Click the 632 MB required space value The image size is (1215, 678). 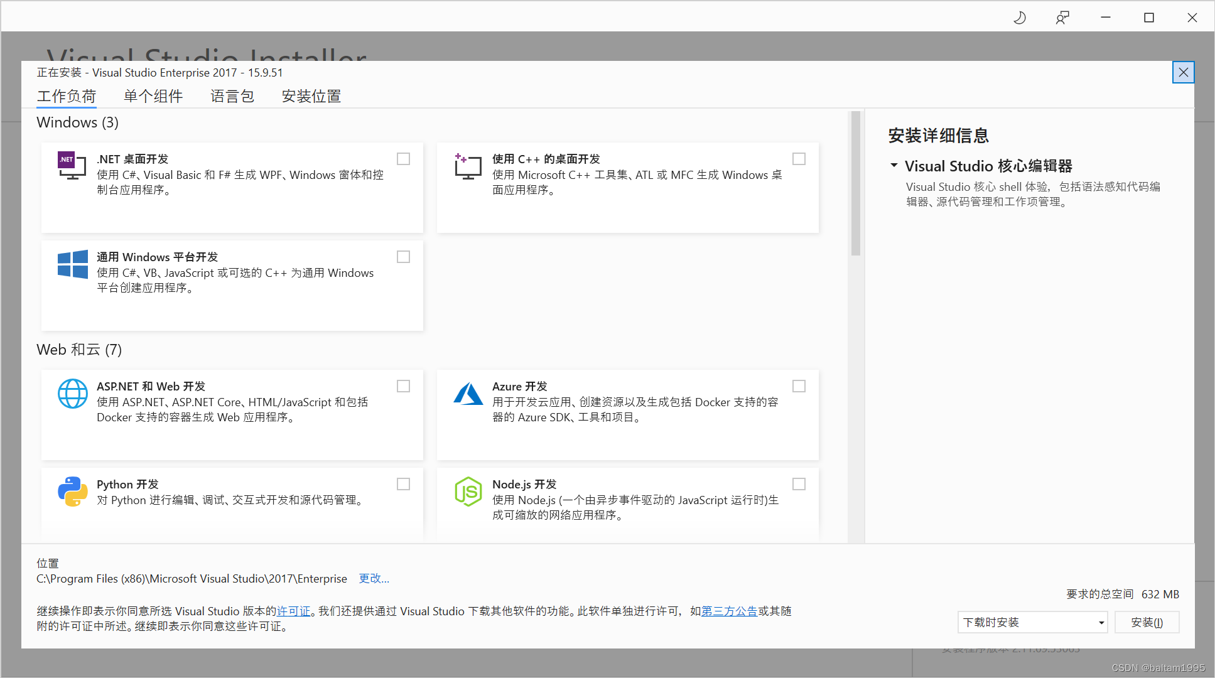[x=1160, y=594]
